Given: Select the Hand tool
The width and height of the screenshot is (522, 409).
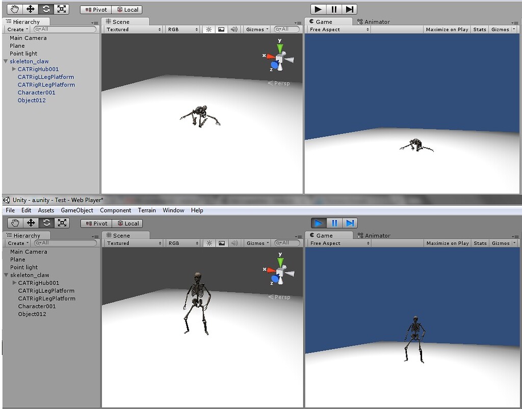Looking at the screenshot, I should click(14, 9).
